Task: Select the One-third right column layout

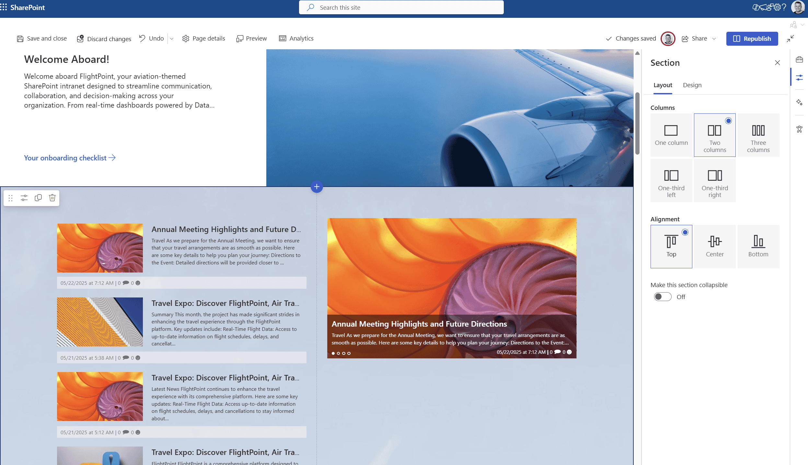Action: click(714, 181)
